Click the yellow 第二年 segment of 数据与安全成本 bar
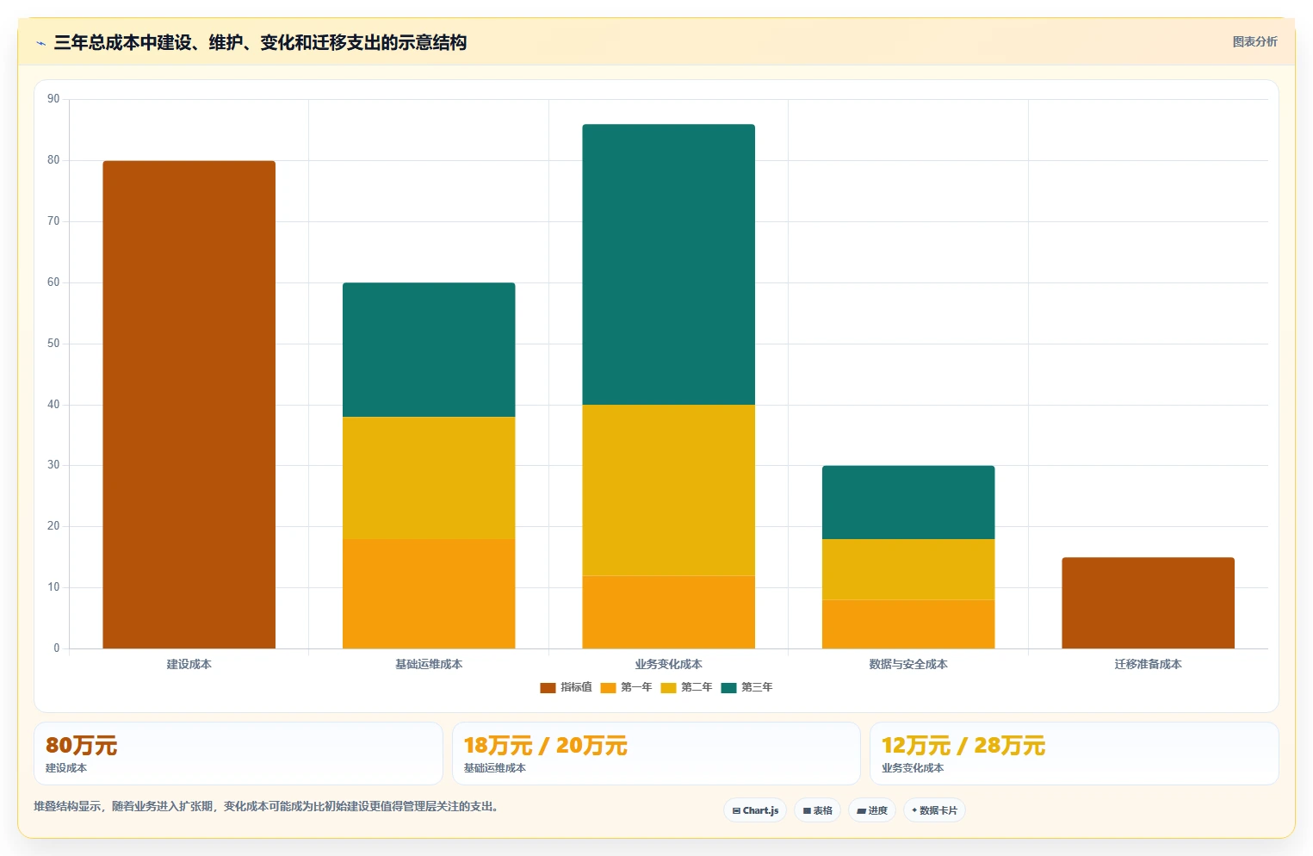This screenshot has height=856, width=1313. (x=908, y=569)
